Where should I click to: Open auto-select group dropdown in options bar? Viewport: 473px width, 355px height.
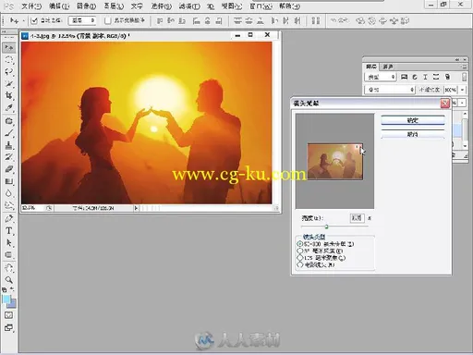(82, 20)
